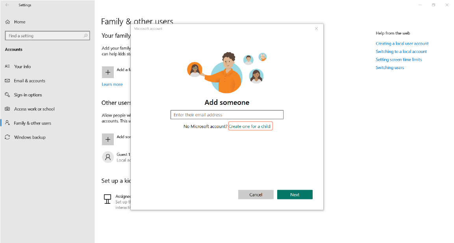Click the search magnifier in Find a setting
The width and height of the screenshot is (454, 243).
click(x=85, y=36)
